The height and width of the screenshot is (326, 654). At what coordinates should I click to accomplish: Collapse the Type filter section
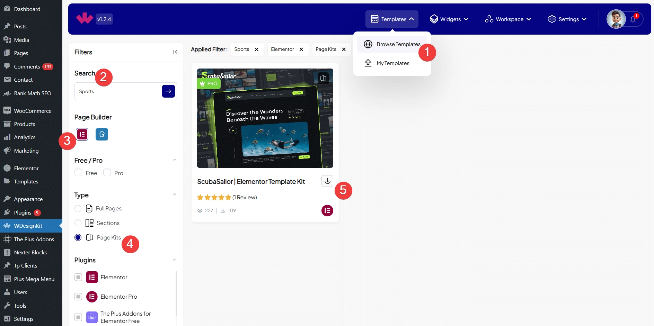click(175, 195)
